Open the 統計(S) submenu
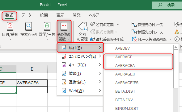This screenshot has height=112, width=182. pyautogui.click(x=80, y=48)
